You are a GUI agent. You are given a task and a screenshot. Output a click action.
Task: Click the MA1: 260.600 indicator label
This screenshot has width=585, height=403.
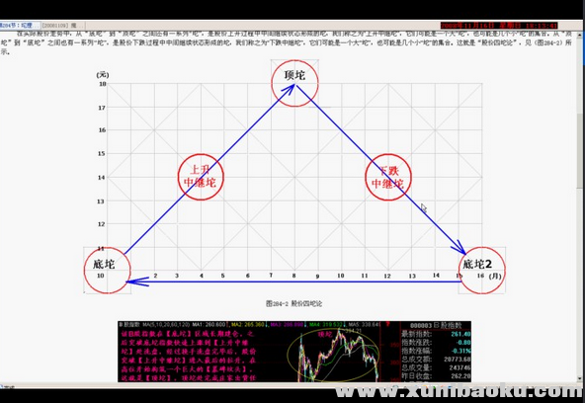pyautogui.click(x=209, y=324)
